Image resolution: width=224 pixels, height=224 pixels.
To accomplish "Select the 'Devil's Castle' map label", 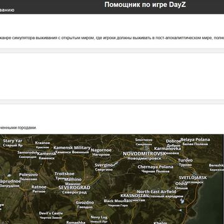I will click(x=51, y=213).
